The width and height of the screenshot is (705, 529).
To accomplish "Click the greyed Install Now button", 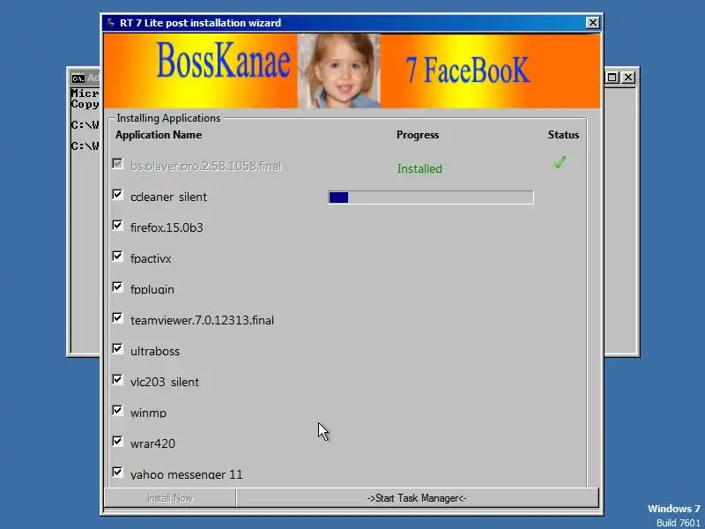I will click(170, 498).
